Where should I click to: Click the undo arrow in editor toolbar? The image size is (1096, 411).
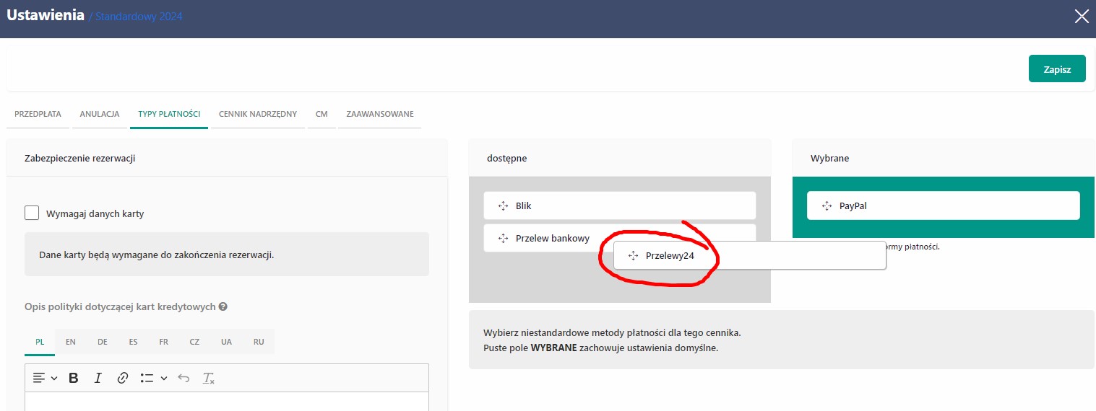184,378
